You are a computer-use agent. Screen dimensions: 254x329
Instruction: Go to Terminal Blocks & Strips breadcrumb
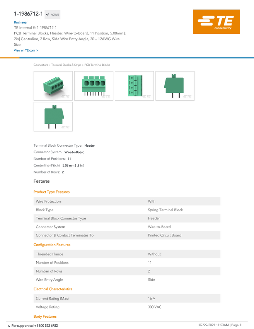66,65
